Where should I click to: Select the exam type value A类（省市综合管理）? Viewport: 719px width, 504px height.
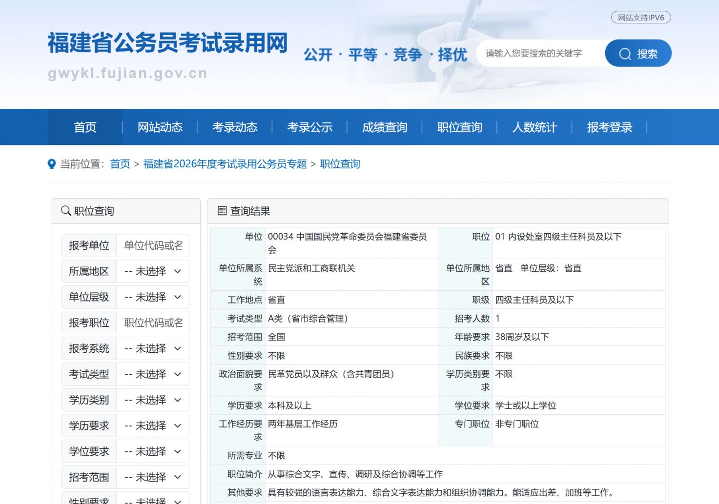(310, 319)
